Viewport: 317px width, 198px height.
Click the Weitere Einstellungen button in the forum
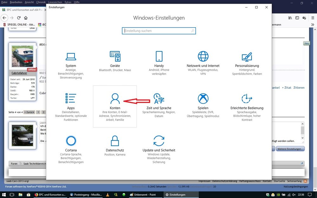click(x=290, y=149)
